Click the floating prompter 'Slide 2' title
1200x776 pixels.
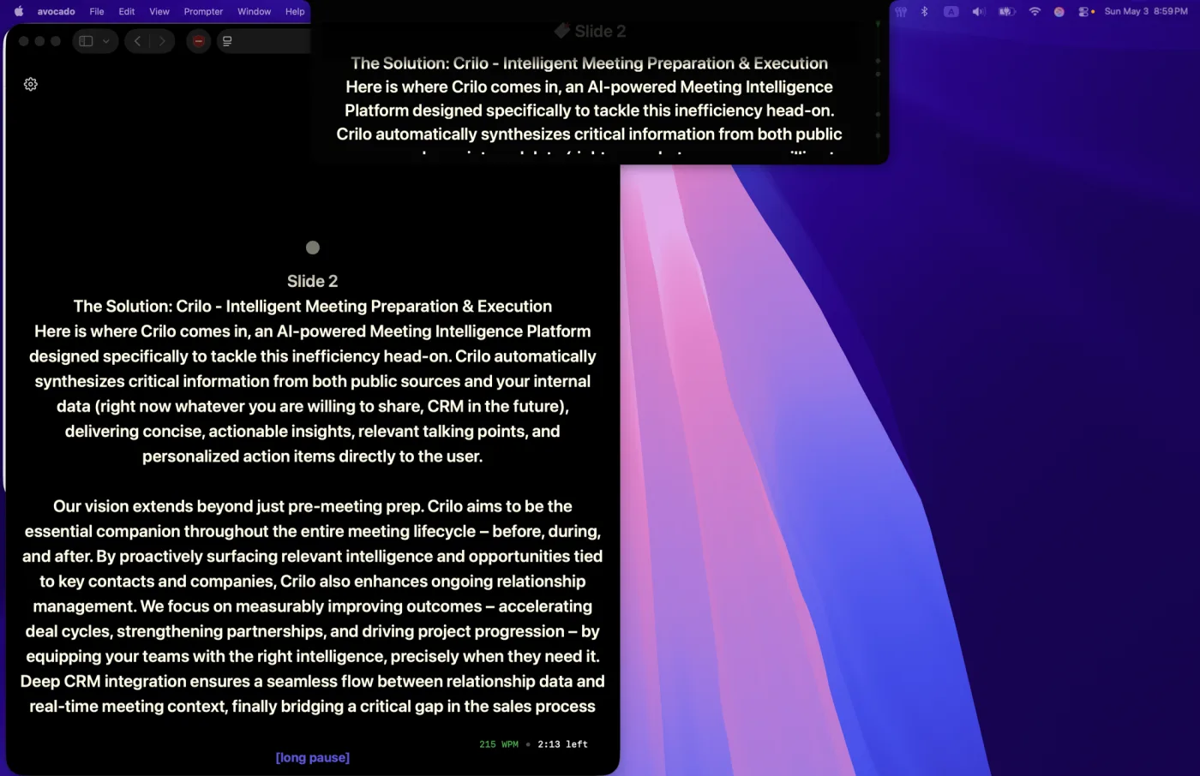point(600,32)
